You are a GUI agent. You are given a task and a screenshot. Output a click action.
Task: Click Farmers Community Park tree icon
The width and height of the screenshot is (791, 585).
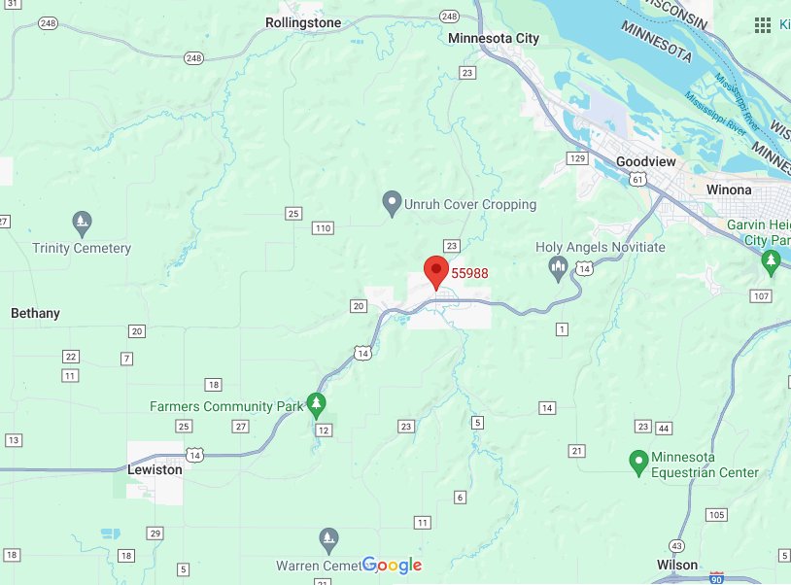[x=316, y=406]
